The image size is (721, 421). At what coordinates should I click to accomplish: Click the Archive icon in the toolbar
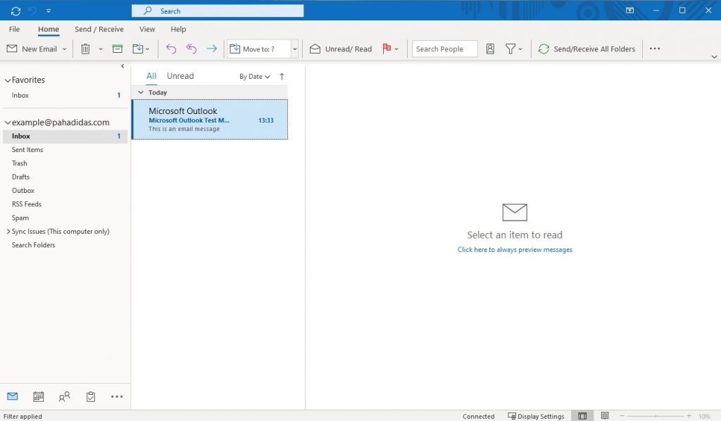pos(118,49)
